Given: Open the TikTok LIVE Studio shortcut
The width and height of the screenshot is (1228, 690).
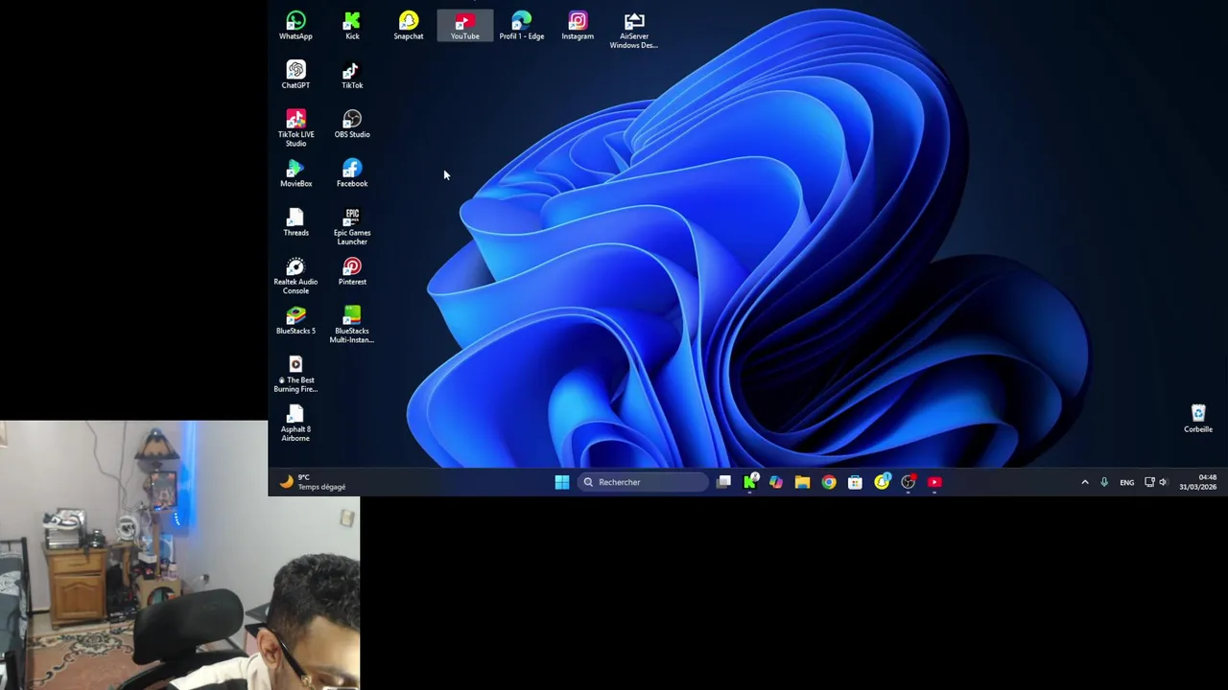Looking at the screenshot, I should click(x=295, y=128).
